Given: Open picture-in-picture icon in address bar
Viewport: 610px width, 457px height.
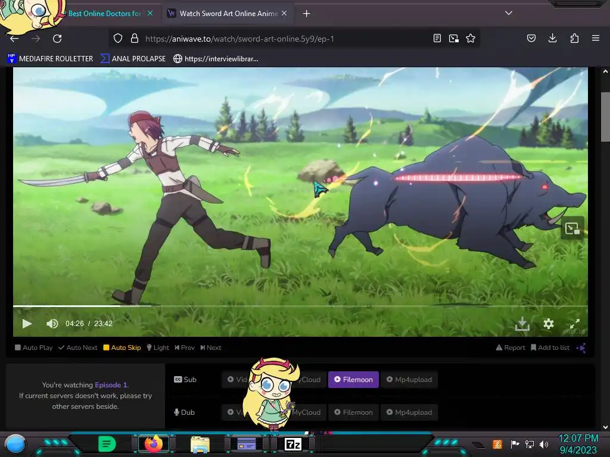Looking at the screenshot, I should coord(453,38).
